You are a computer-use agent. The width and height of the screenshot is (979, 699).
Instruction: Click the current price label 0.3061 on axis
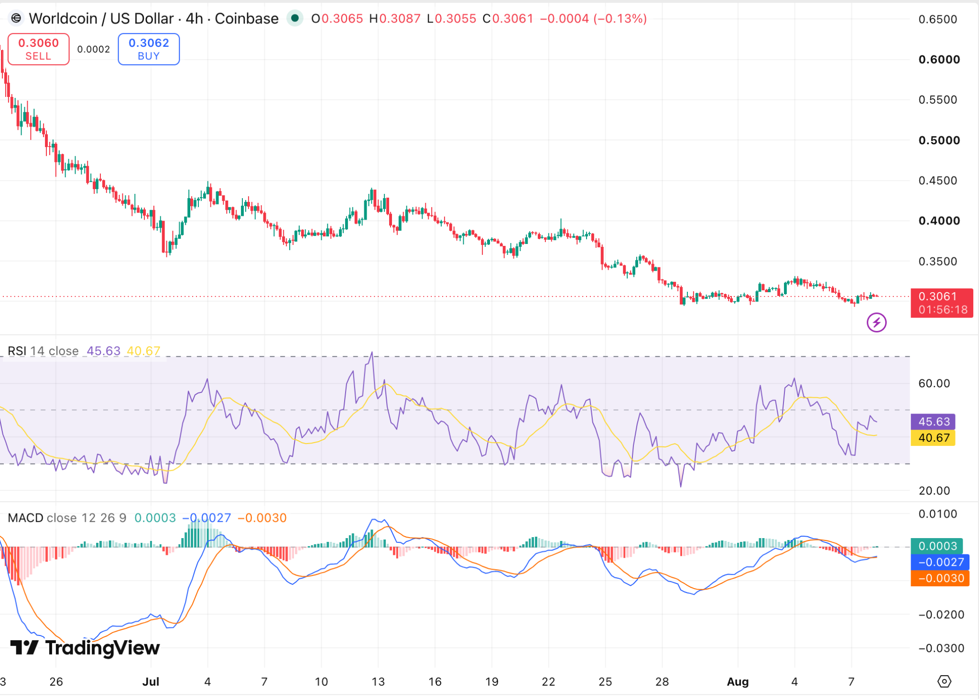coord(937,296)
